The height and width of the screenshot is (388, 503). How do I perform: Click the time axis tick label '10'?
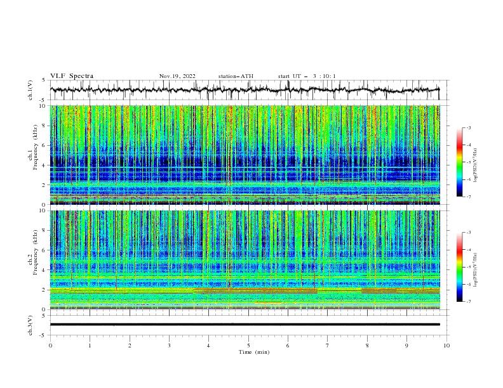446,346
